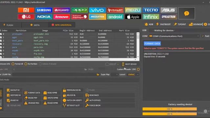Select the Vivo brand icon

point(97,10)
